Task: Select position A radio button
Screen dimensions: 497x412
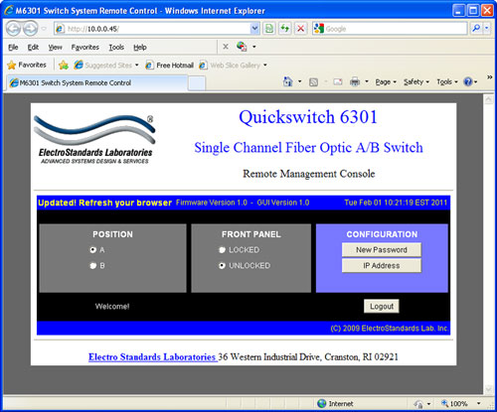Action: [x=92, y=250]
